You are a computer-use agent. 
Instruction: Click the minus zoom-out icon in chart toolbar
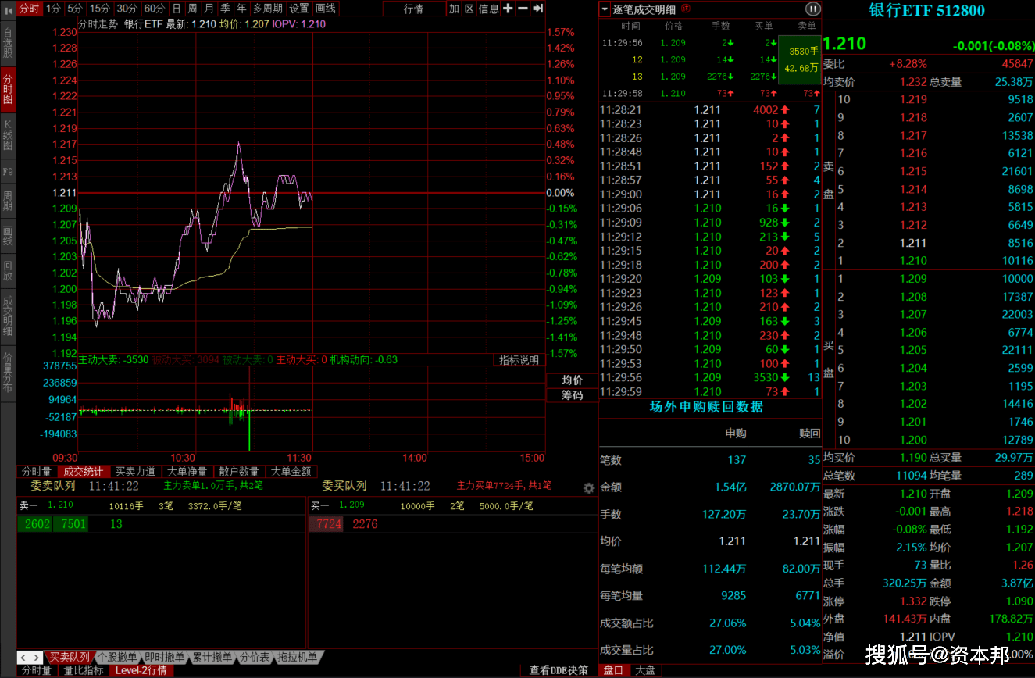523,8
